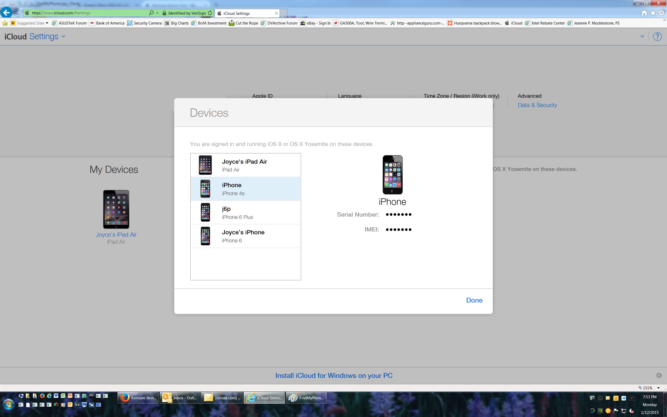Expand Suggested Sites favorites dropdown
Image resolution: width=667 pixels, height=417 pixels.
click(x=47, y=23)
